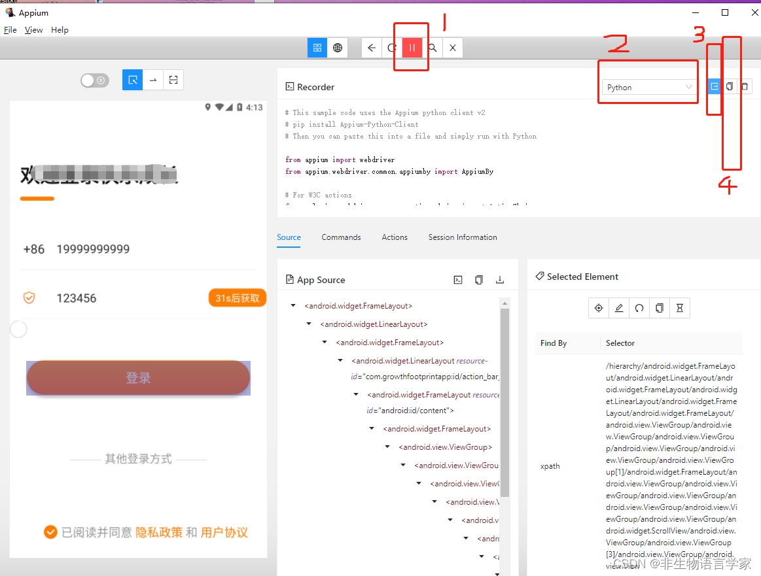Choose the Select Elements mode
Image resolution: width=761 pixels, height=576 pixels.
[132, 80]
